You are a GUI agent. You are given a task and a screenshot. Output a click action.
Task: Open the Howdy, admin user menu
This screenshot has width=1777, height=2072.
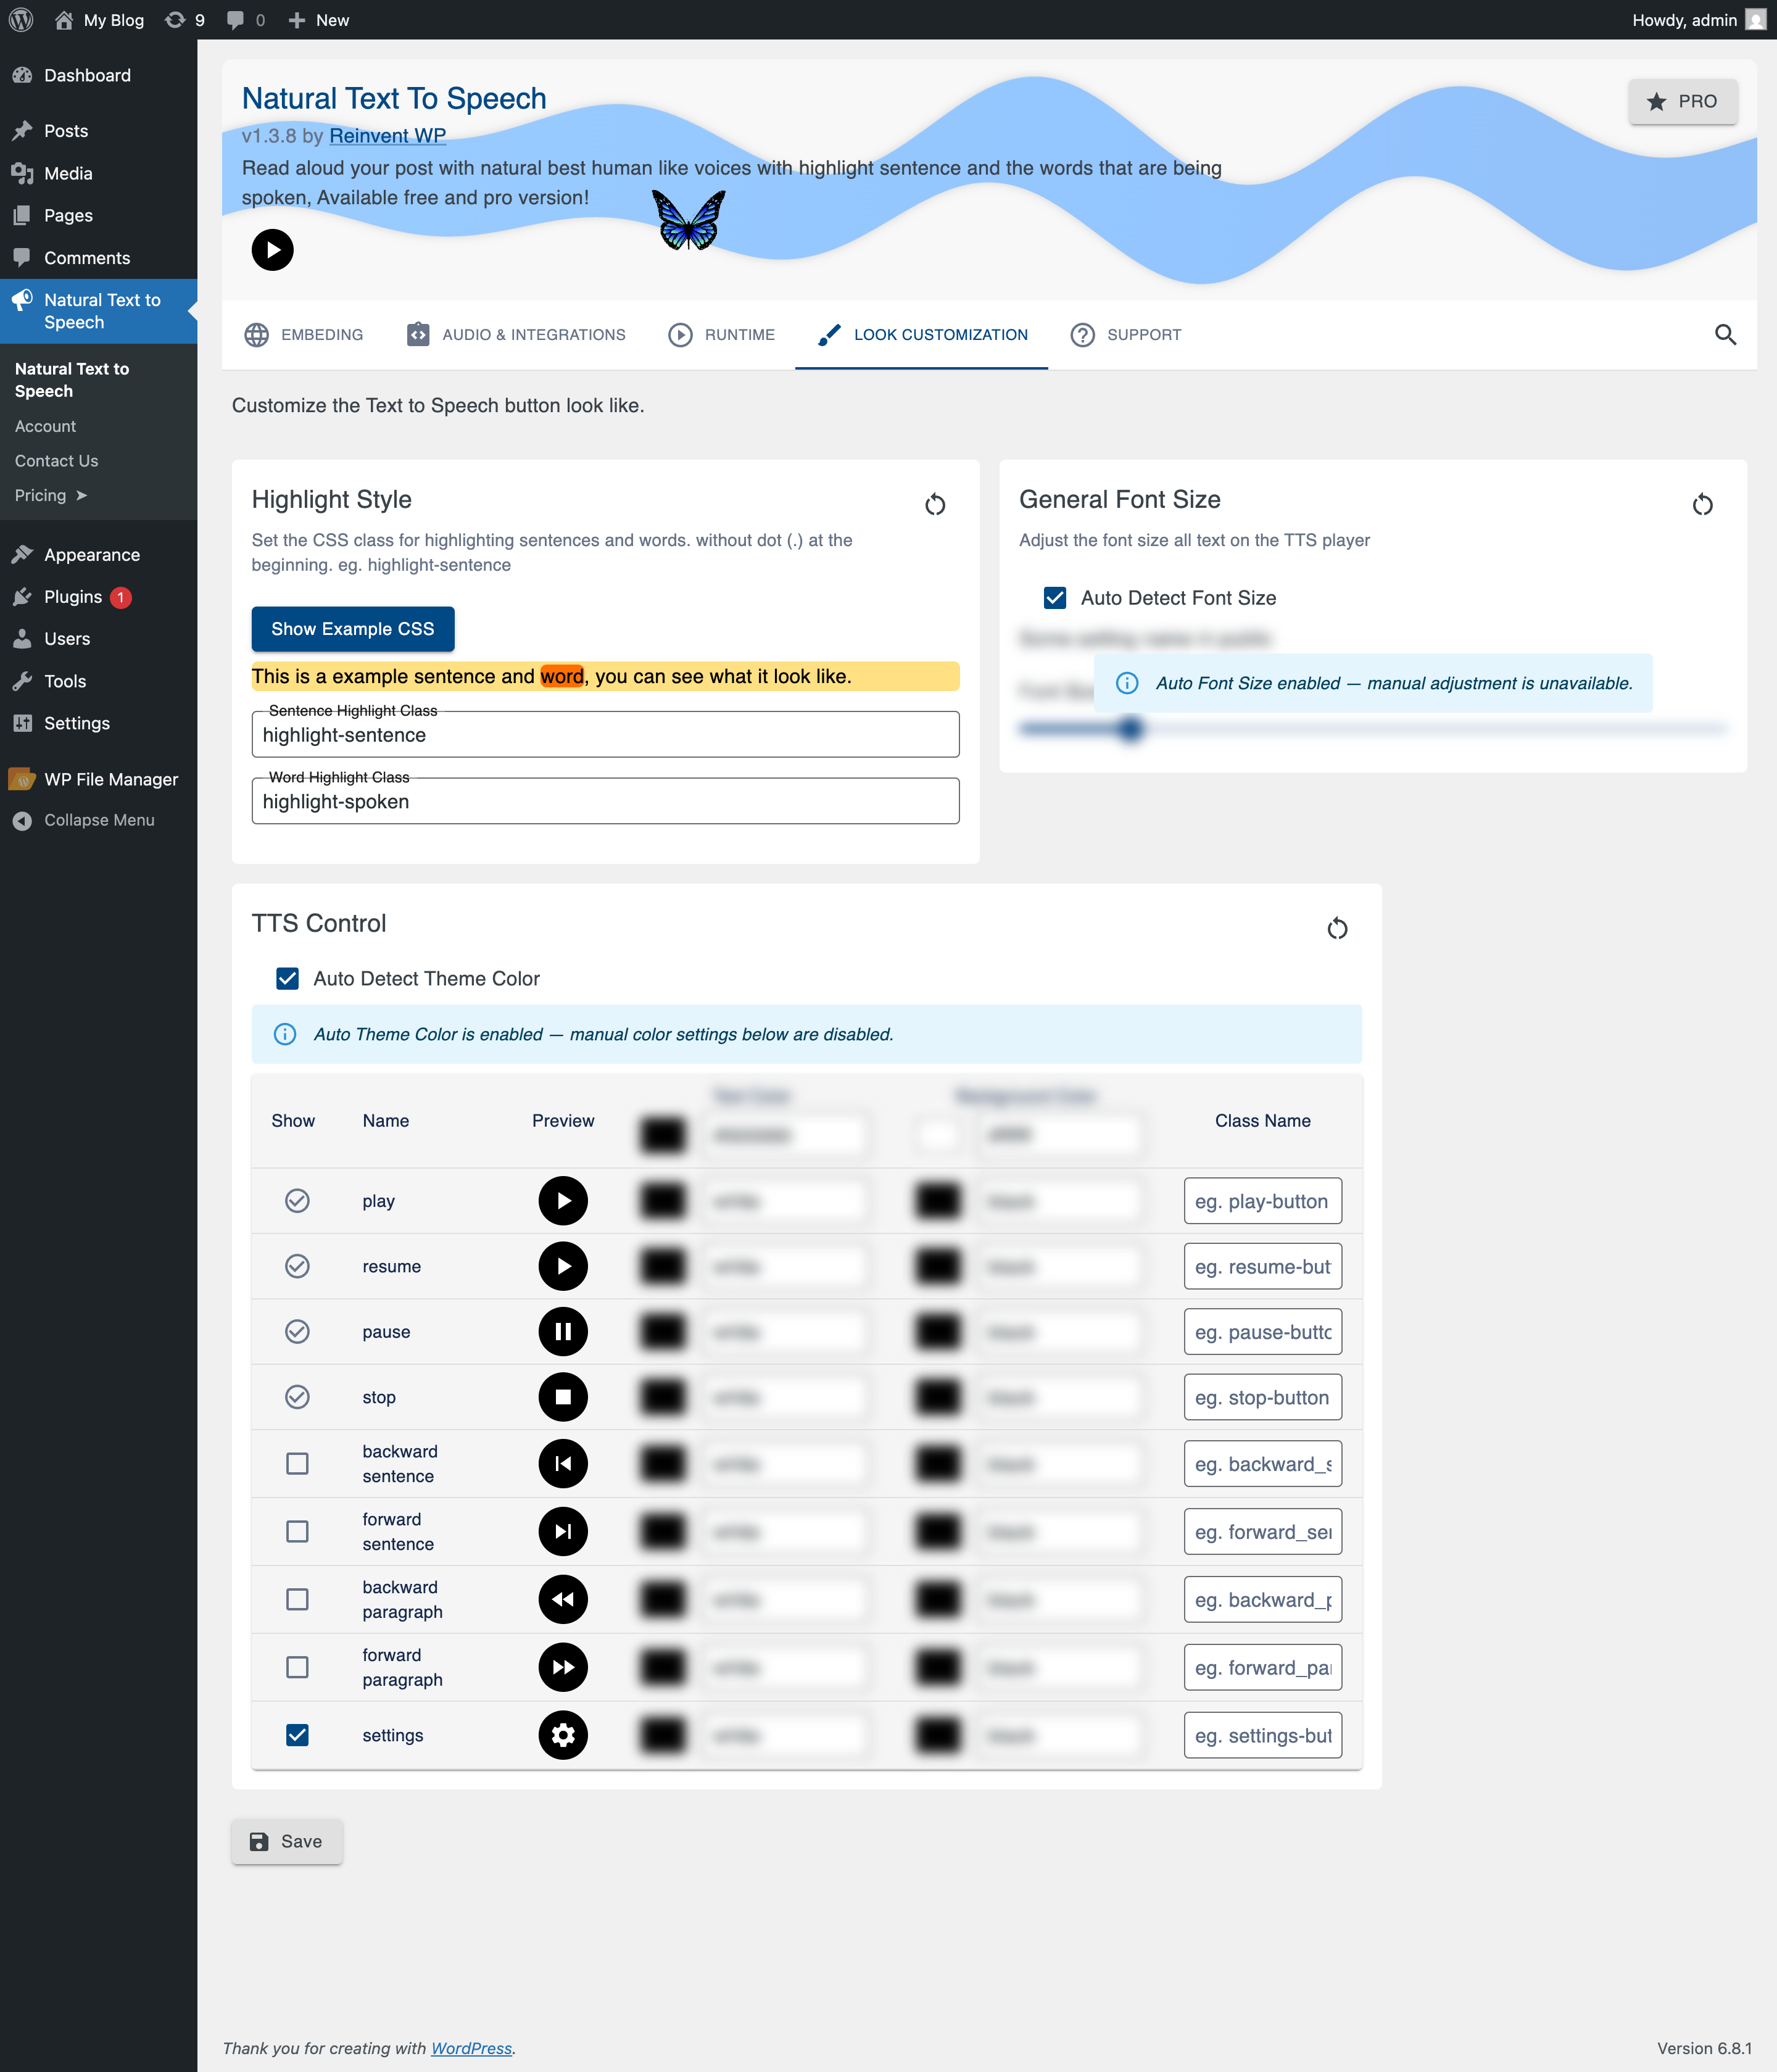[1698, 20]
